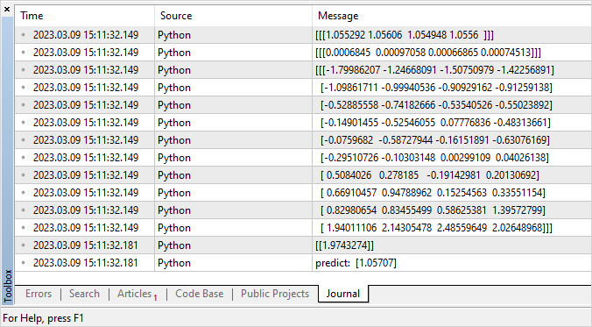Select the '[[1.9743274]]' message row
The width and height of the screenshot is (592, 327).
tap(303, 245)
